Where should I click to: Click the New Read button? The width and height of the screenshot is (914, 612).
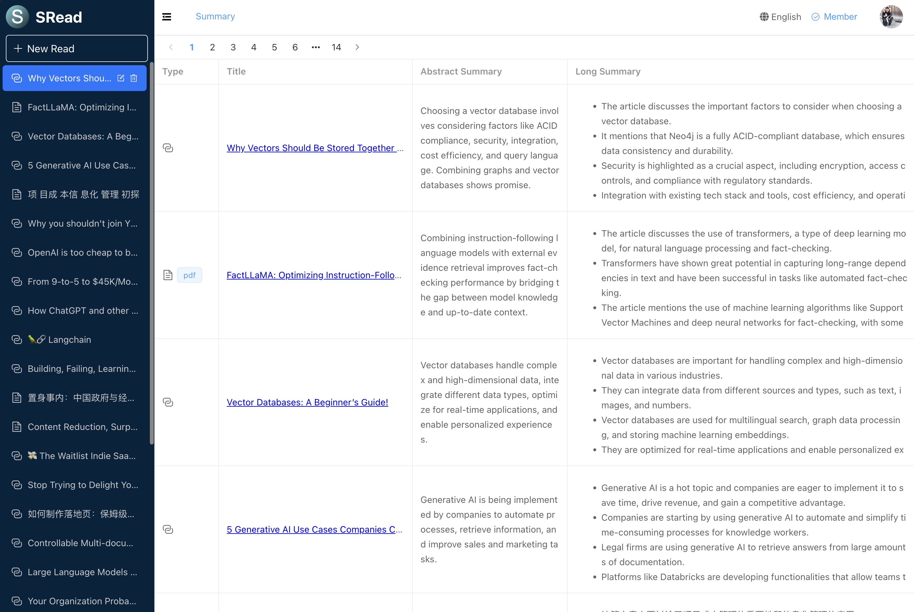[77, 48]
